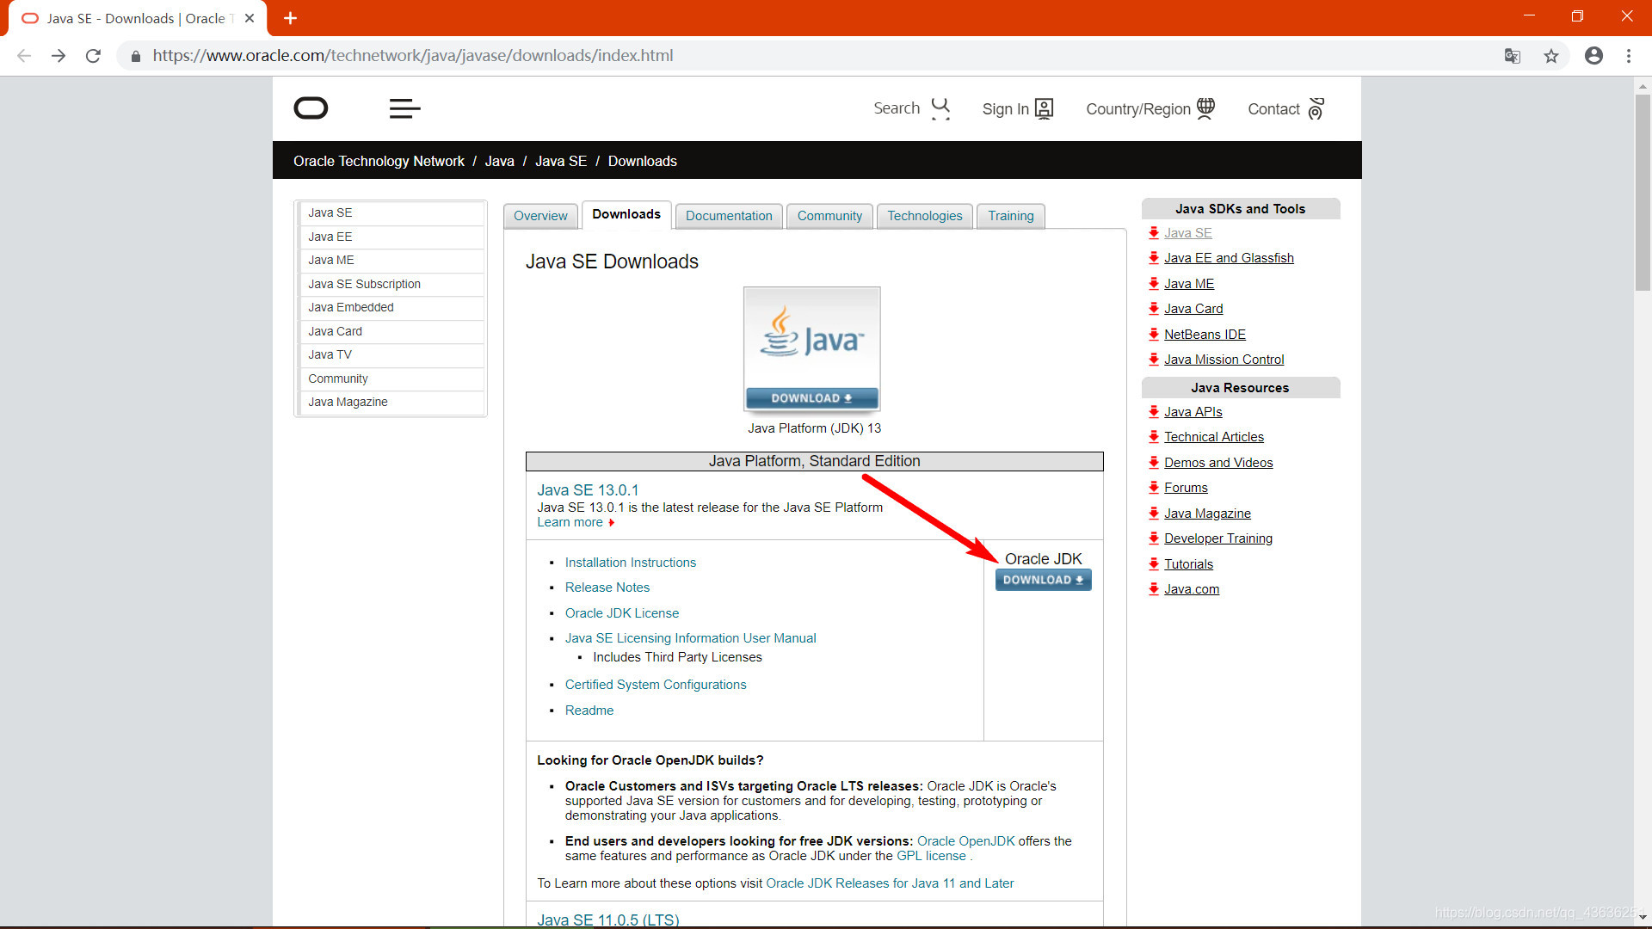1652x929 pixels.
Task: Bookmark page with star icon
Action: 1550,56
